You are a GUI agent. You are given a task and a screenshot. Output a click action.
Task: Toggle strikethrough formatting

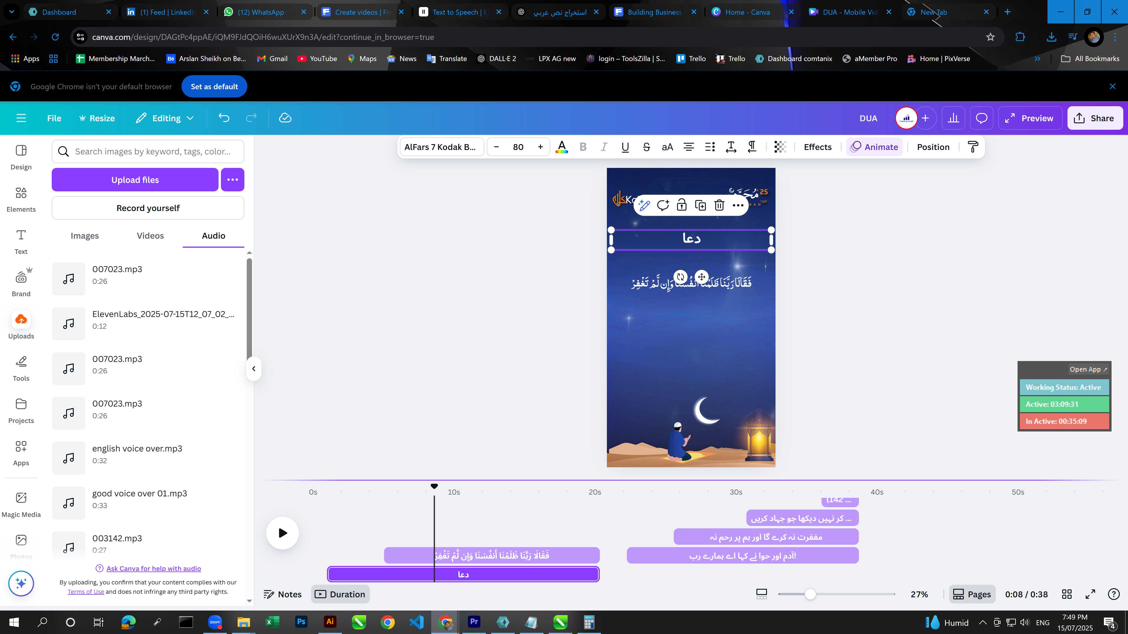click(x=646, y=147)
